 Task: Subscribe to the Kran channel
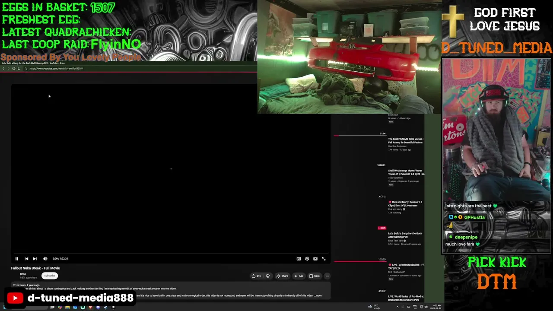point(50,276)
